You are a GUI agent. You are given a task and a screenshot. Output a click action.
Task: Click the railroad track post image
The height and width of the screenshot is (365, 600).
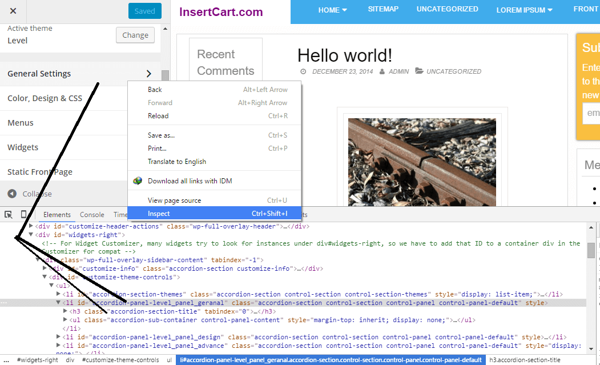pos(422,162)
